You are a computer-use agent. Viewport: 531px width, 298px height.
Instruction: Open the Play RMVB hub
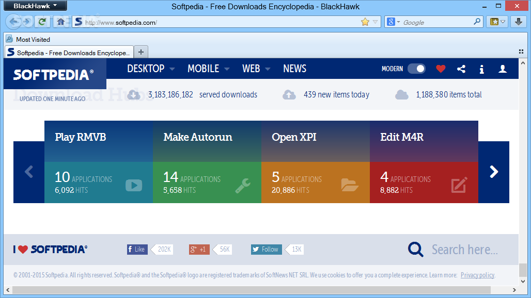coord(80,137)
